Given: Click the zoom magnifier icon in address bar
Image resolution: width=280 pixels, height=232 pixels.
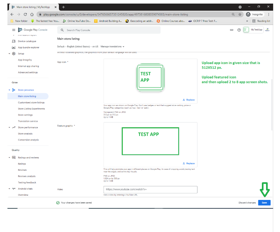Looking at the screenshot, I should pos(233,15).
